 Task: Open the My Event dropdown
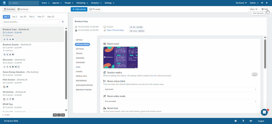coord(241,3)
